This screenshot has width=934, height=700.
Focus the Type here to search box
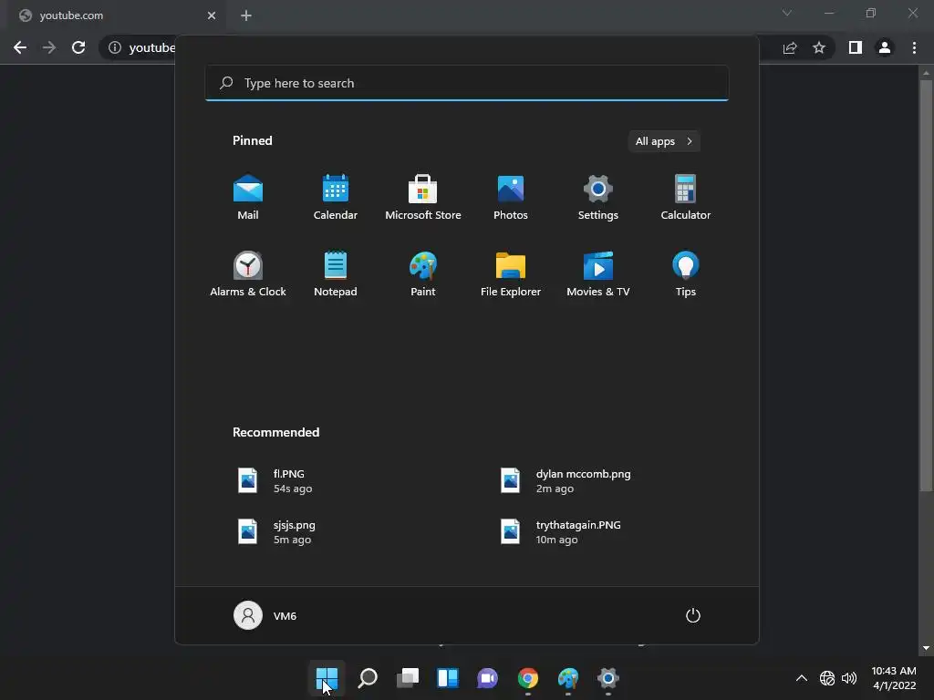click(x=467, y=83)
